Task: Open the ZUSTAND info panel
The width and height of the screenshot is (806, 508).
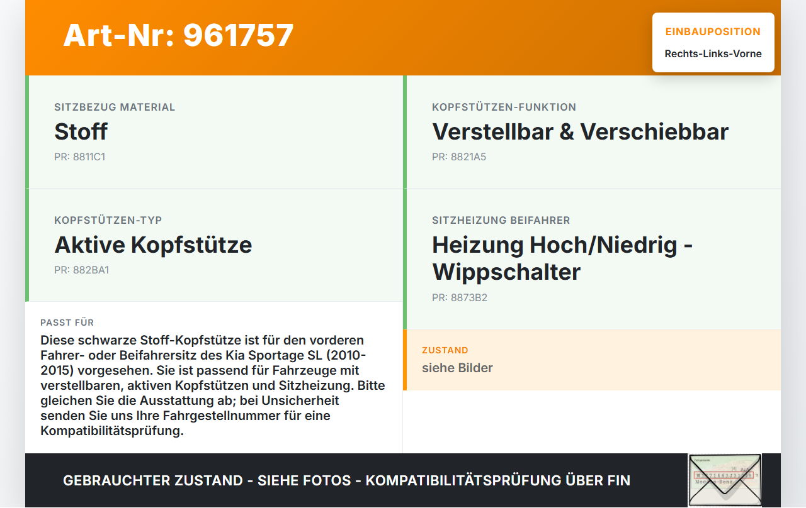Action: click(592, 360)
